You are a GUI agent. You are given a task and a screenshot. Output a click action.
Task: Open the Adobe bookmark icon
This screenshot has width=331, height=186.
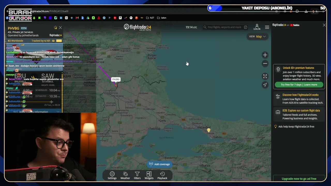click(x=99, y=18)
